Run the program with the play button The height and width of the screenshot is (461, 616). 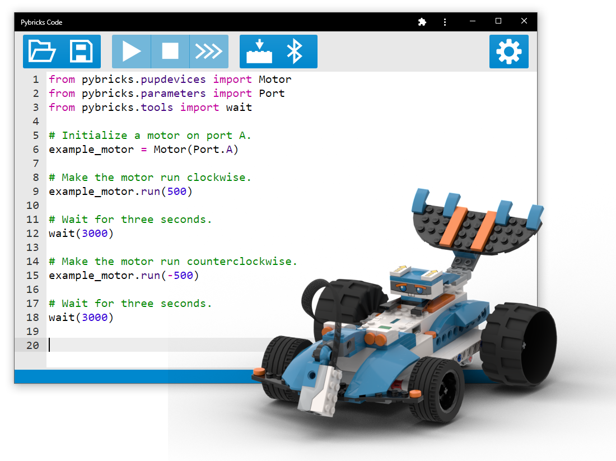pos(132,51)
